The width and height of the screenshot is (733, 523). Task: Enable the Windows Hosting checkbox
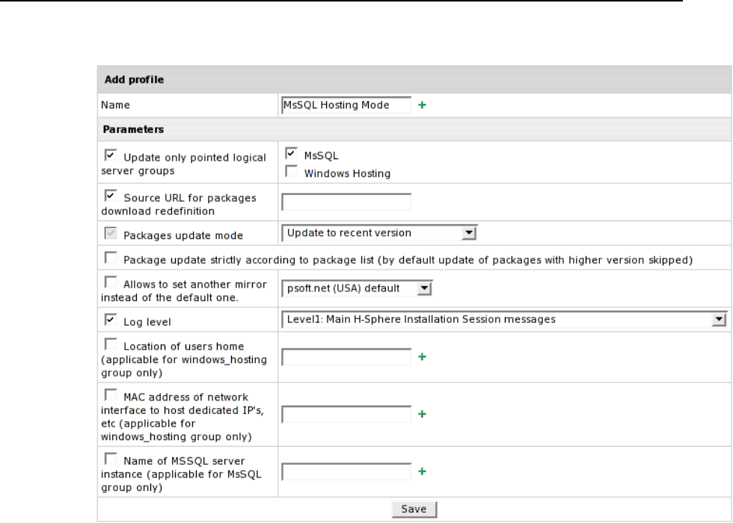(x=291, y=173)
